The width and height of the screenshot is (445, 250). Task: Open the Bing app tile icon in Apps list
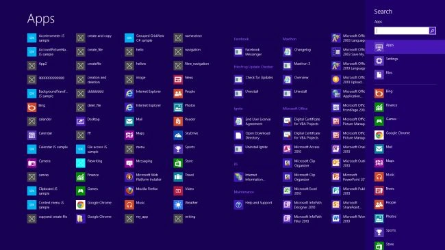point(31,108)
